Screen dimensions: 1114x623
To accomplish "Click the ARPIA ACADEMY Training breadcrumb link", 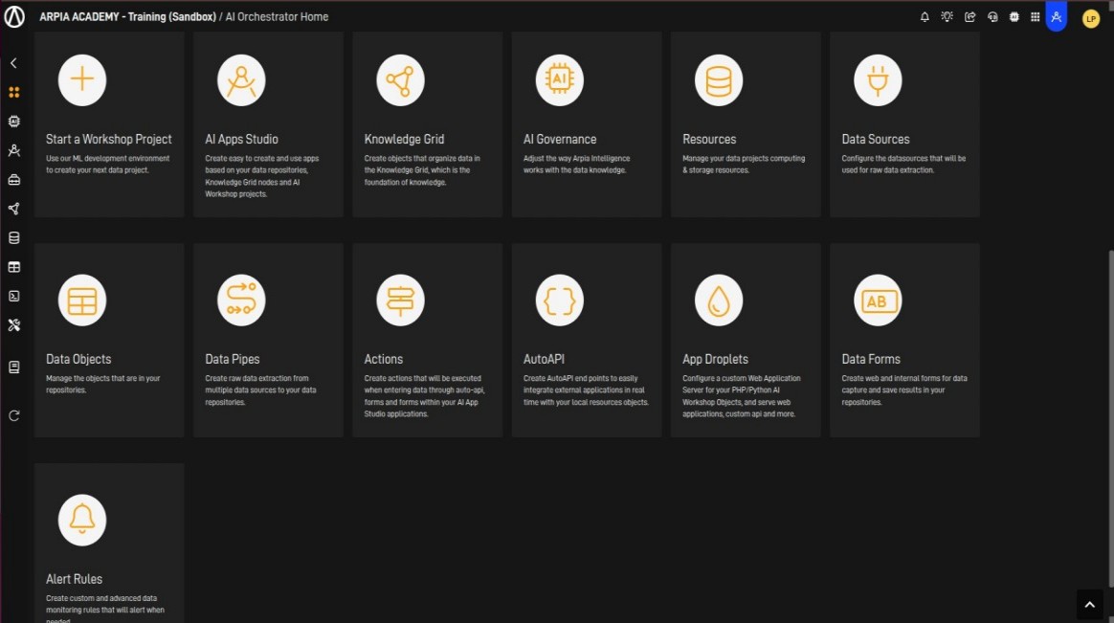I will [127, 17].
